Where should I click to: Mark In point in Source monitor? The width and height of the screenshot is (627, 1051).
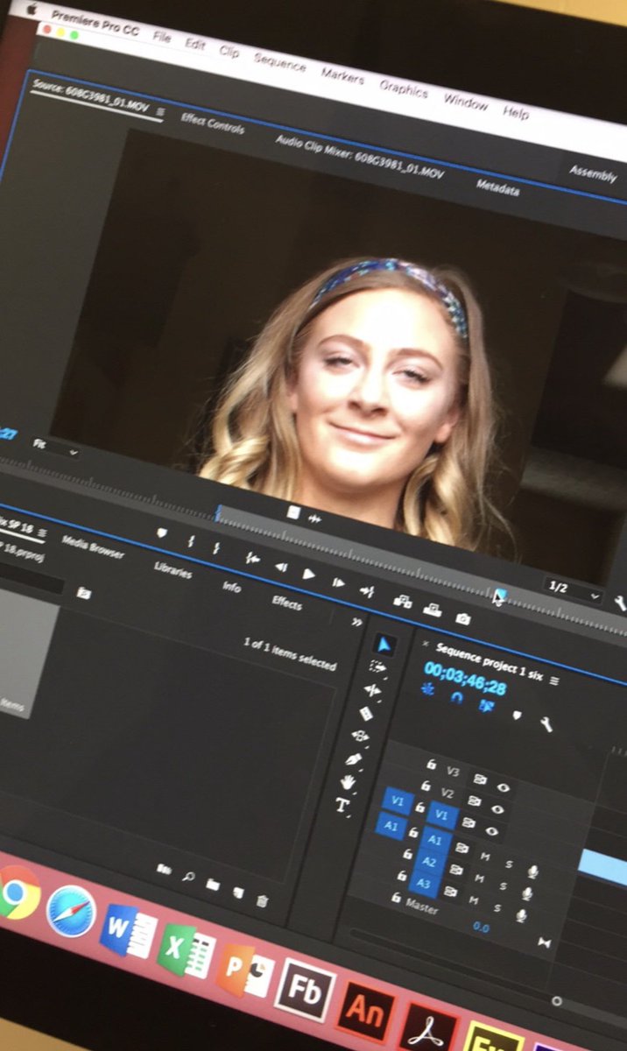[191, 541]
